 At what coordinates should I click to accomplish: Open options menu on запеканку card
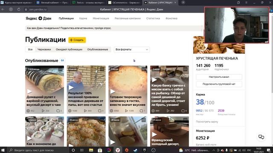tap(143, 69)
